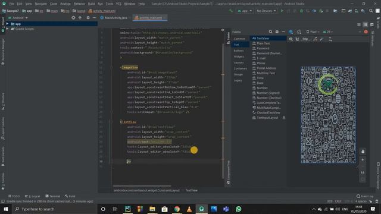Click the Debug app bug icon
381x214 pixels.
pyautogui.click(x=301, y=11)
